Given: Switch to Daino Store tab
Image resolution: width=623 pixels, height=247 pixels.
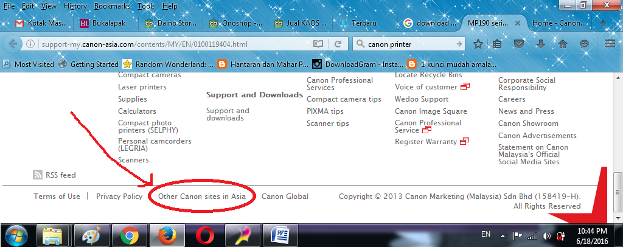Looking at the screenshot, I should 171,23.
